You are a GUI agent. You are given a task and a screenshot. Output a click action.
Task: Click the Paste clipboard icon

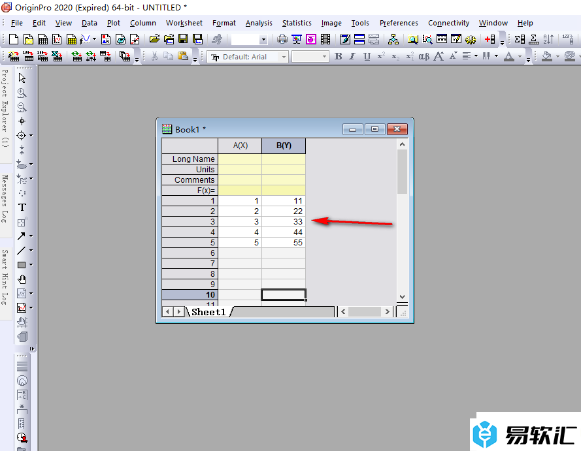183,56
